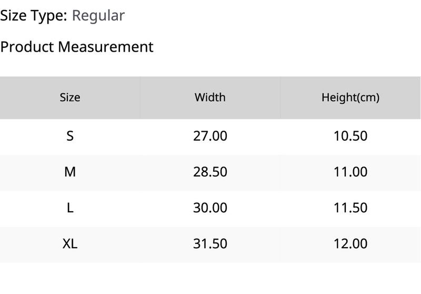Viewport: 421px width, 294px height.
Task: Click the Height(cm) column header
Action: coord(350,97)
